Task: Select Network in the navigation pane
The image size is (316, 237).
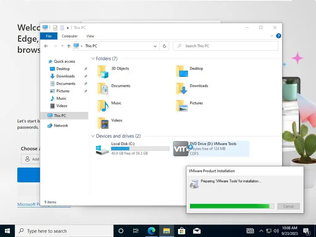Action: point(61,126)
